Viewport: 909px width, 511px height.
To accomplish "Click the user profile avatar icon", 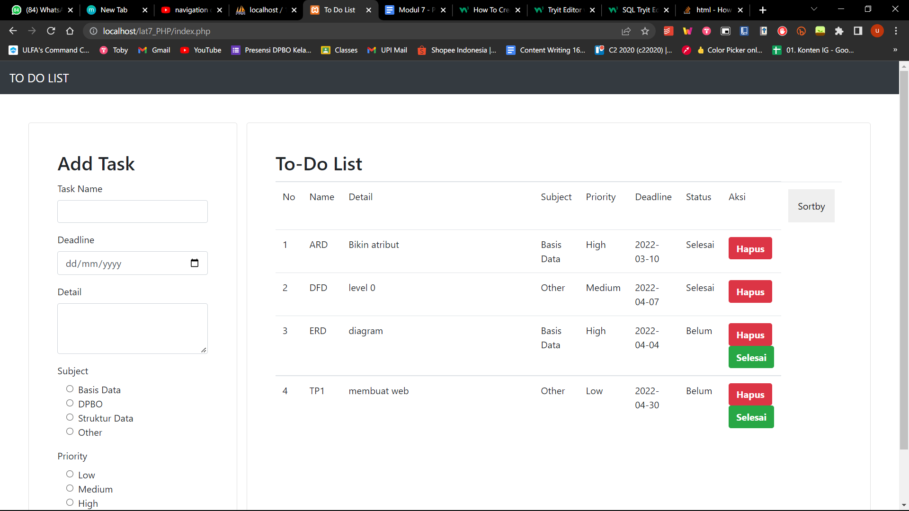I will [877, 31].
